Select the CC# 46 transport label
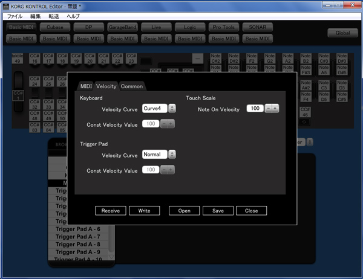Viewport: 363px width, 279px height. point(305,112)
